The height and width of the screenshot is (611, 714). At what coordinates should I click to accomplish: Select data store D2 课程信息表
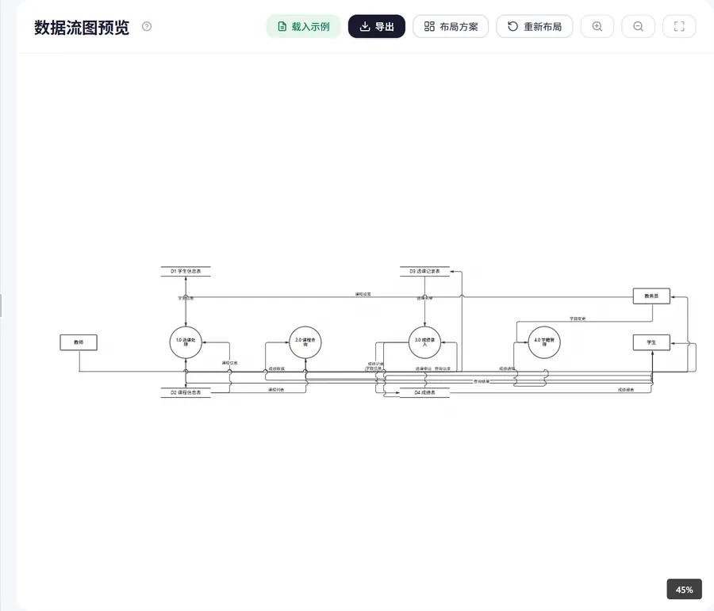[186, 392]
